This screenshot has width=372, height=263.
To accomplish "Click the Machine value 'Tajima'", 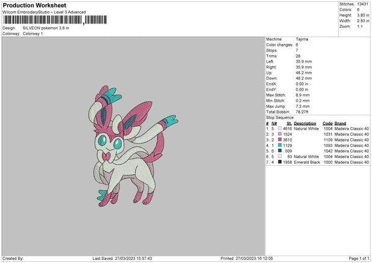I will point(302,39).
